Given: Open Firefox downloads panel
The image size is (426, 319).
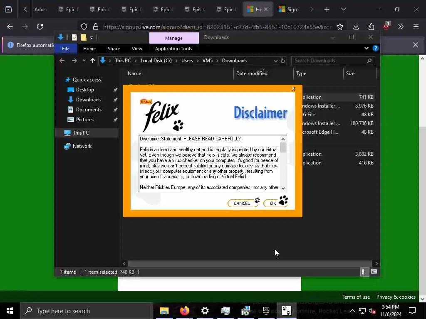Looking at the screenshot, I should click(356, 27).
